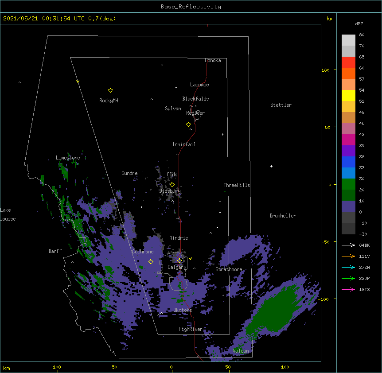Click the green 22JP arrow legend

click(x=348, y=278)
